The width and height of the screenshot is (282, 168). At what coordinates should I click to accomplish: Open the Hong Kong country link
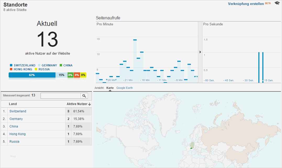pos(18,134)
